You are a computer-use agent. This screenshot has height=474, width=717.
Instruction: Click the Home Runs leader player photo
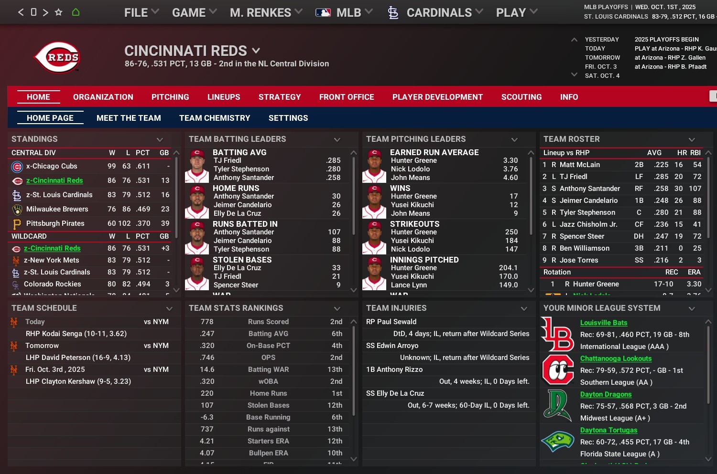coord(197,201)
